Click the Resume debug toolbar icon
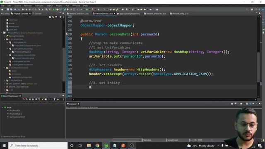The height and width of the screenshot is (149, 265). (23, 10)
